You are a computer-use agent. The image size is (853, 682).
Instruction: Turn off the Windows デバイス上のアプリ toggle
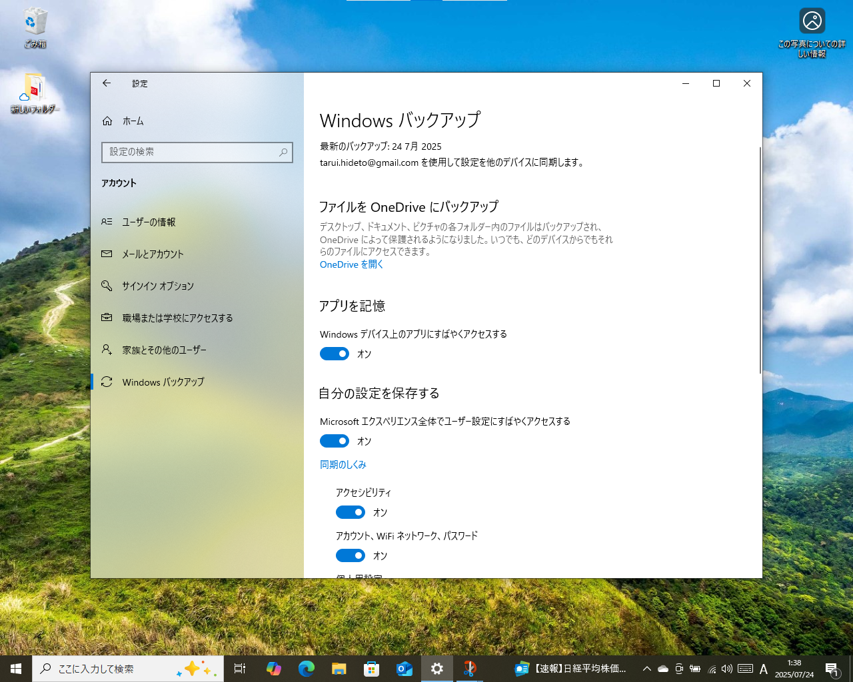point(335,354)
